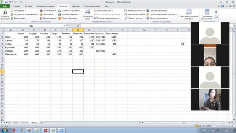Open the Финансовые functions dropdown
The width and height of the screenshot is (236, 133).
coord(19,18)
